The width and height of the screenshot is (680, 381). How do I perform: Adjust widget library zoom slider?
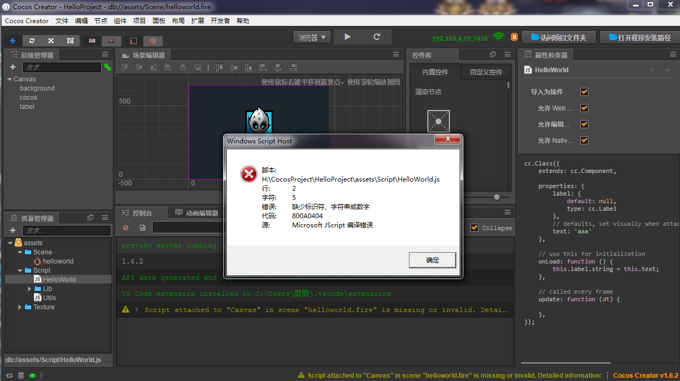(496, 197)
